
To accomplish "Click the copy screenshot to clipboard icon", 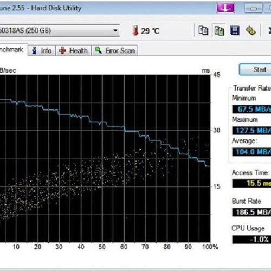I will click(219, 30).
